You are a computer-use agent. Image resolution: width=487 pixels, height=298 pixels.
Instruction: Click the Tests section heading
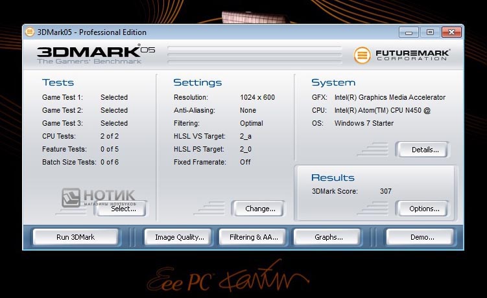58,82
